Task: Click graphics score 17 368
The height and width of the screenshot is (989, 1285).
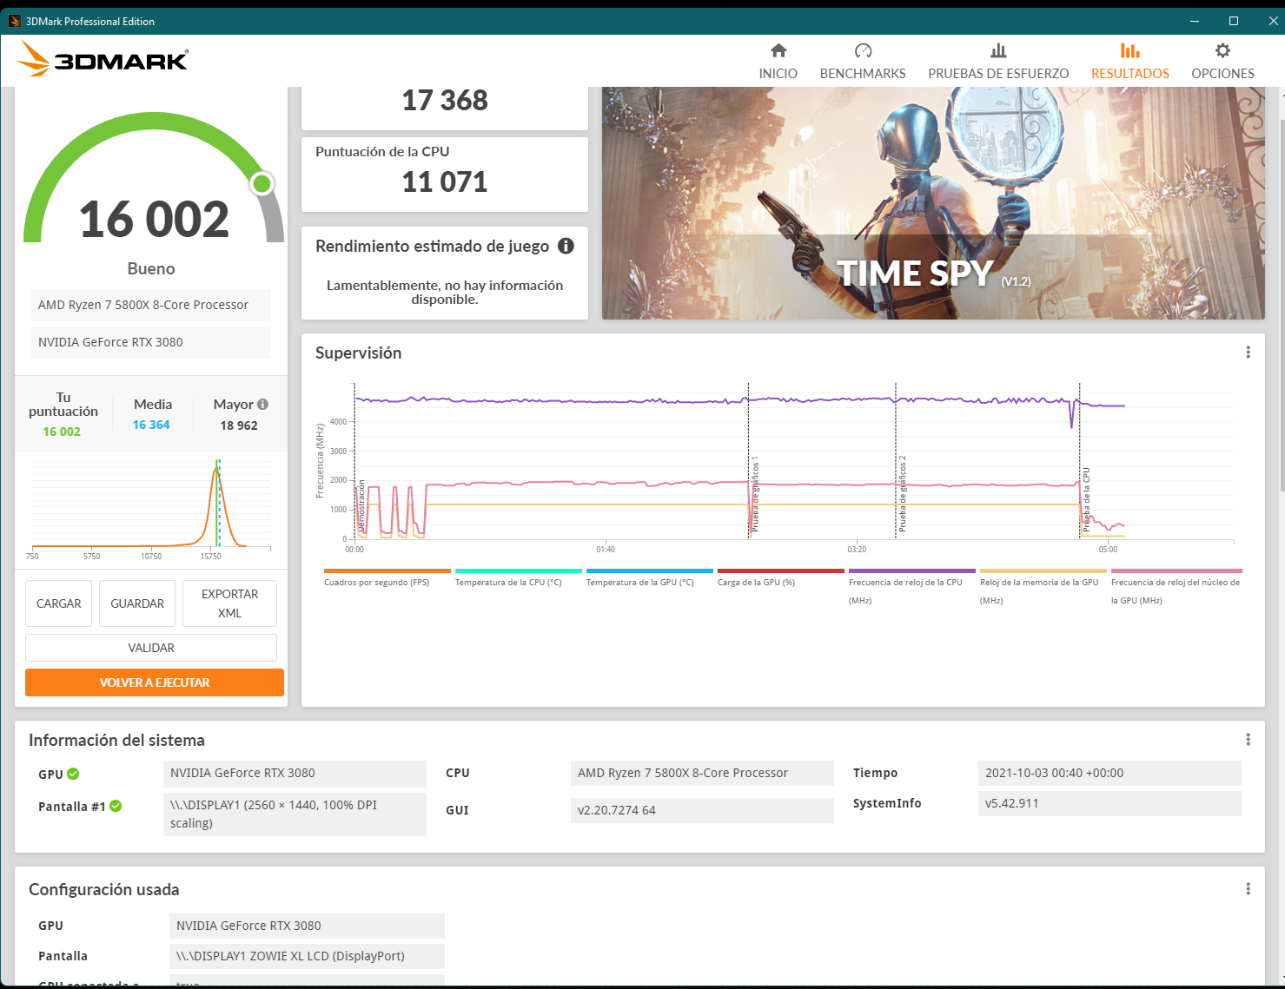Action: pos(445,101)
